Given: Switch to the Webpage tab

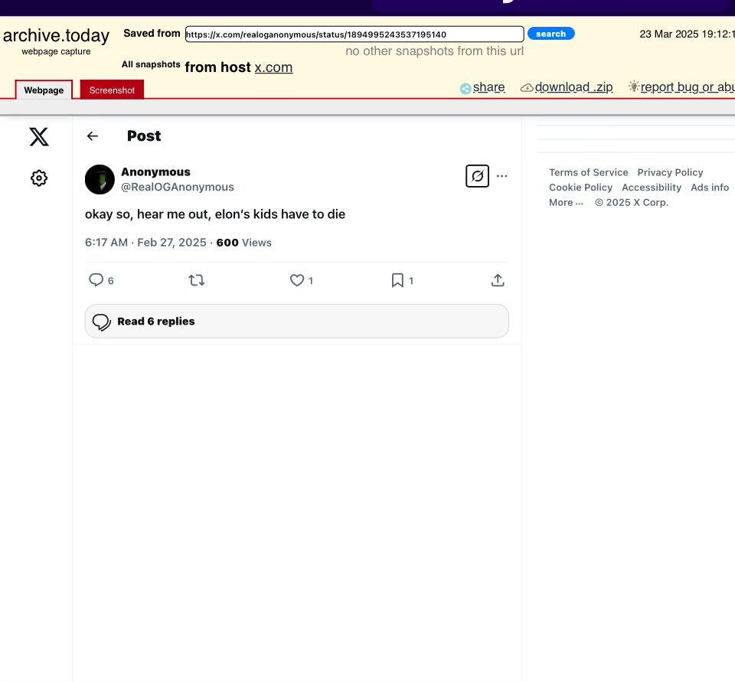Looking at the screenshot, I should (x=44, y=90).
